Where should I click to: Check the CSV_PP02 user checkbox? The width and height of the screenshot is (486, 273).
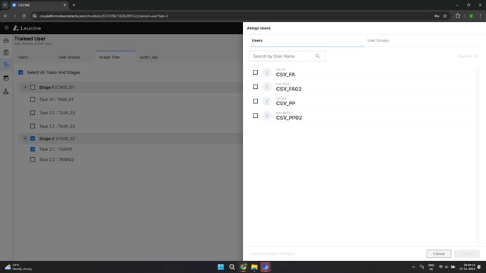(x=255, y=116)
